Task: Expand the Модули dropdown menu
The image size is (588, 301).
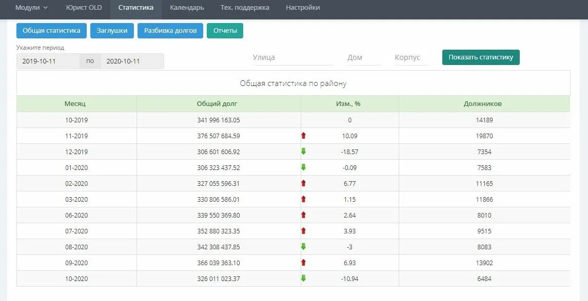Action: (x=31, y=8)
